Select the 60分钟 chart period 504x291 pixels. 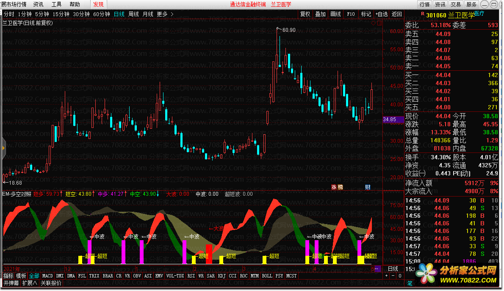(x=102, y=14)
